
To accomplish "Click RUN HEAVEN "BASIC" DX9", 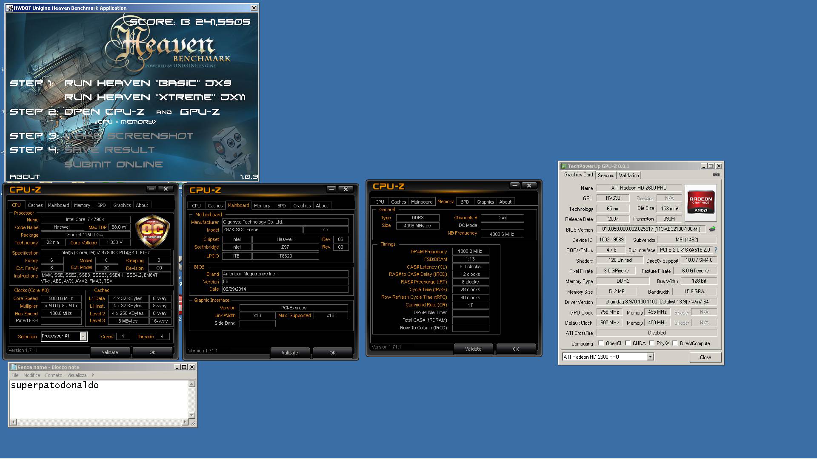I will [148, 83].
